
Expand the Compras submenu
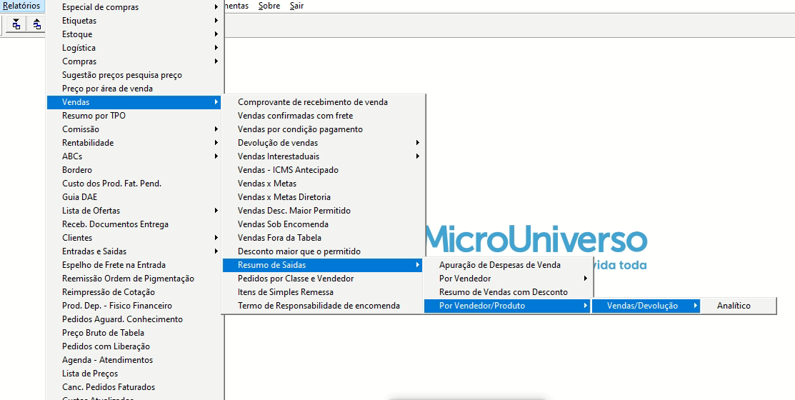click(x=134, y=61)
